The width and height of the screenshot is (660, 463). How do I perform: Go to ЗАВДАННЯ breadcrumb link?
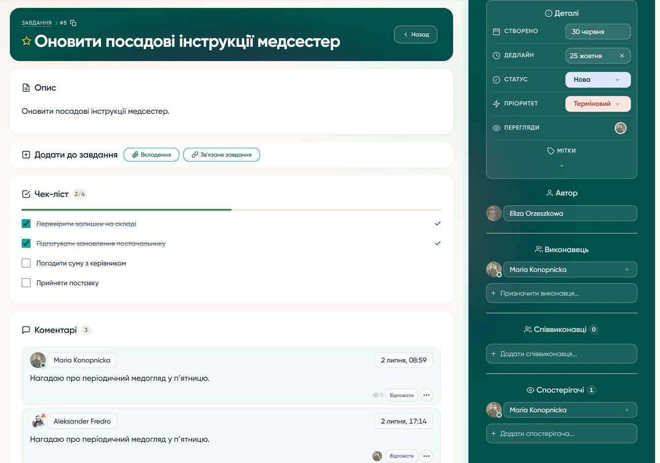36,23
